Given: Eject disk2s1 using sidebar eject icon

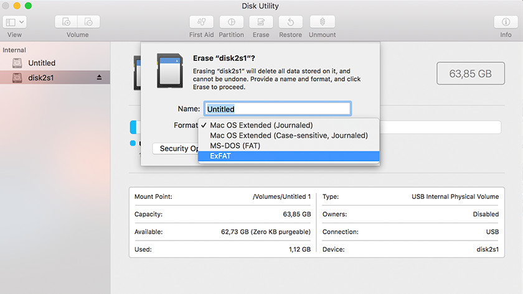Looking at the screenshot, I should (99, 78).
